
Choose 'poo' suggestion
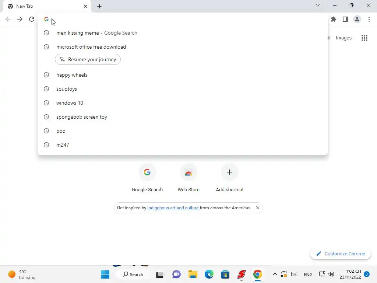pyautogui.click(x=183, y=131)
